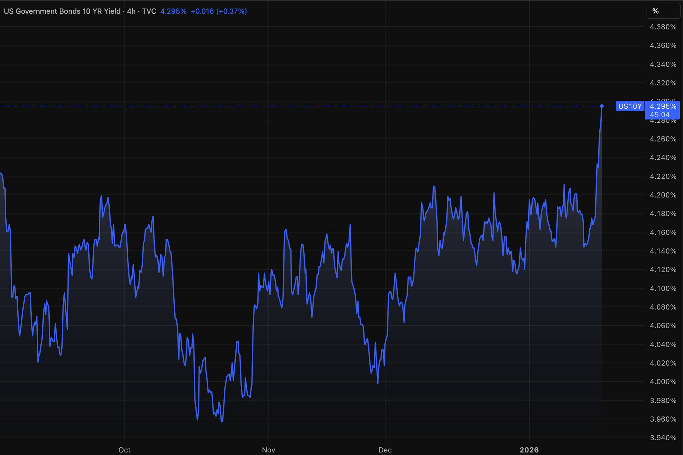The image size is (683, 455).
Task: Click the 4.200% price scale label
Action: 663,195
